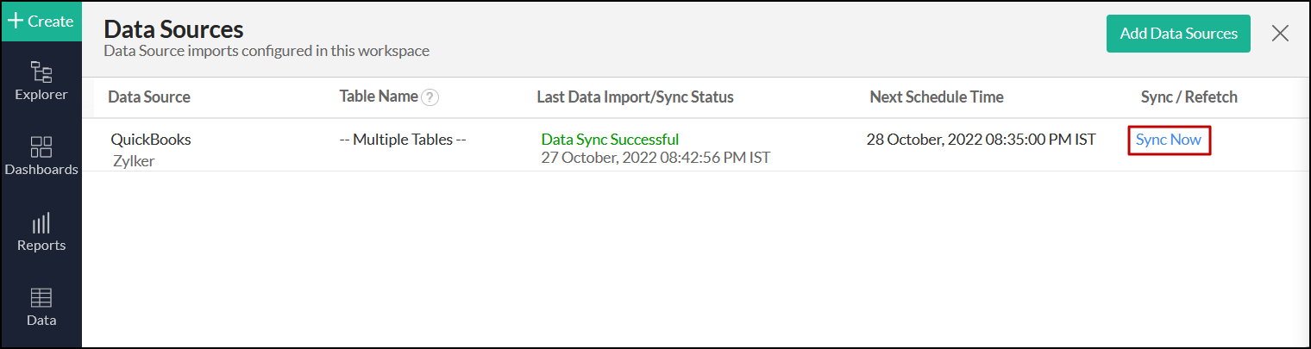
Task: Click the next schedule time 28 October value
Action: click(981, 140)
